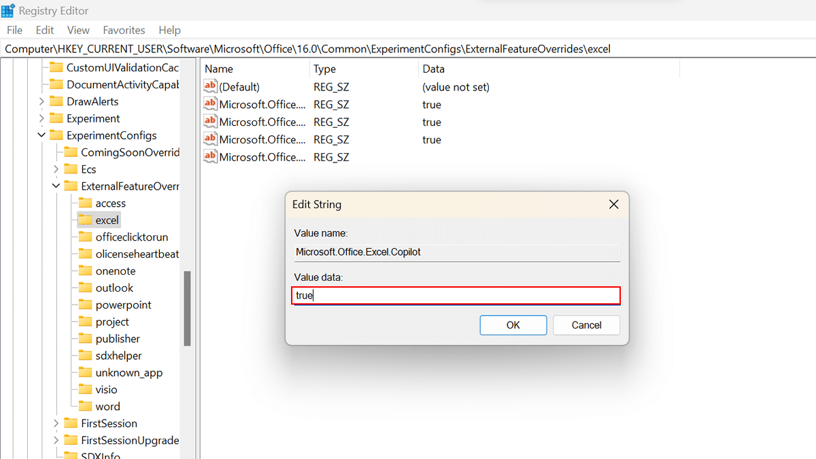The width and height of the screenshot is (816, 459).
Task: Click Cancel in Edit String dialog
Action: pyautogui.click(x=586, y=325)
